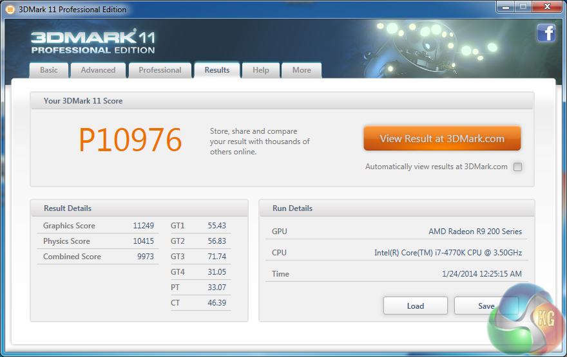Click the 3DMark 11 title bar app icon
567x357 pixels.
click(x=10, y=10)
